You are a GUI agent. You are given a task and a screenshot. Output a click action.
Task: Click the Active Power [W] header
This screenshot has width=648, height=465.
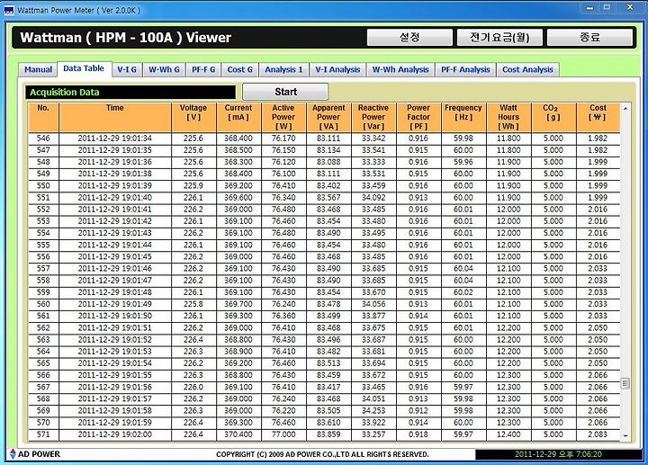click(283, 117)
